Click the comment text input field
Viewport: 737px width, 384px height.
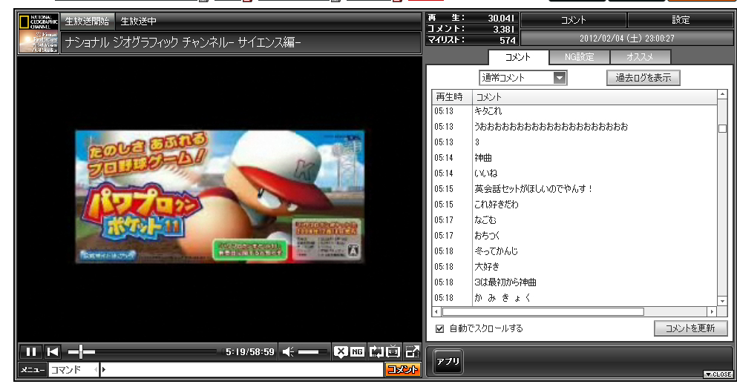245,369
